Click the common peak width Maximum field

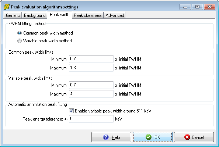91,68
